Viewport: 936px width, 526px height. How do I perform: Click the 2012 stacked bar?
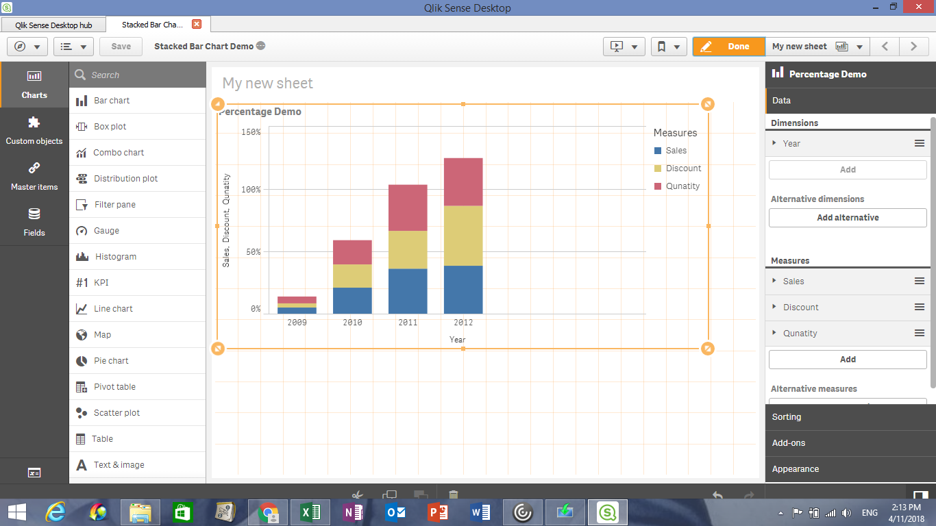(x=463, y=236)
